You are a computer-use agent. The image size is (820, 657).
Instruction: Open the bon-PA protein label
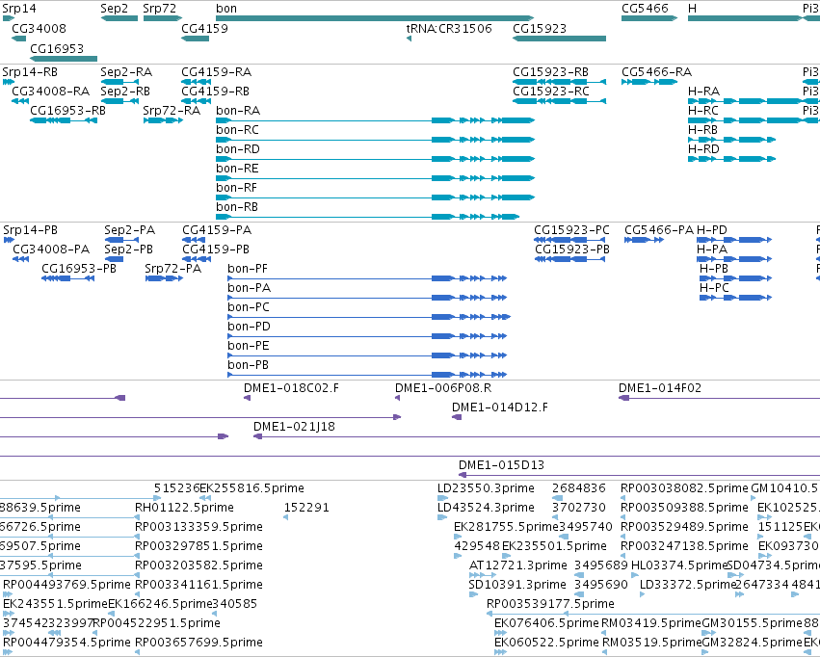249,288
